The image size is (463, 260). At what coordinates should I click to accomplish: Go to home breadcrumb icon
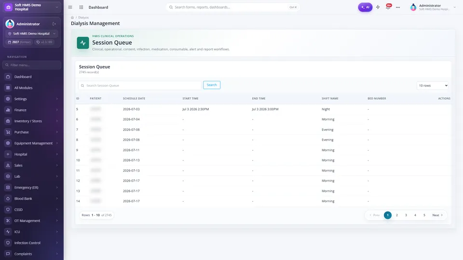72,17
